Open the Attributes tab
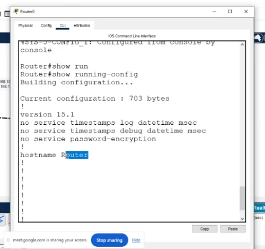This screenshot has width=265, height=249. pos(82,25)
